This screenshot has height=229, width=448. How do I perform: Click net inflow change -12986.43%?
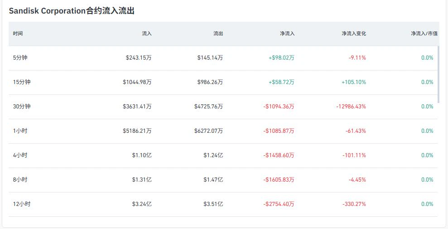[351, 107]
